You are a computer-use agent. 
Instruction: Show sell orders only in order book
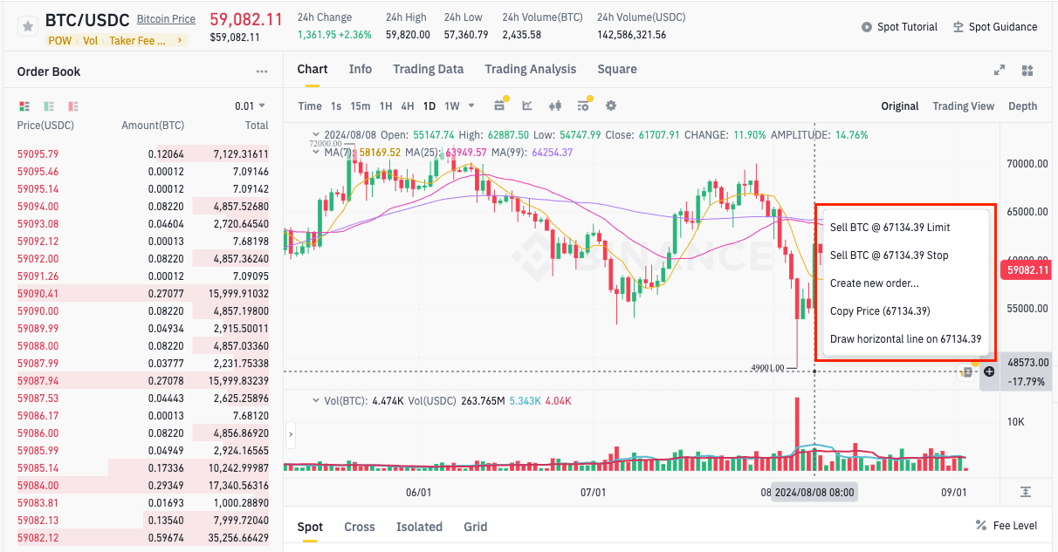tap(73, 106)
